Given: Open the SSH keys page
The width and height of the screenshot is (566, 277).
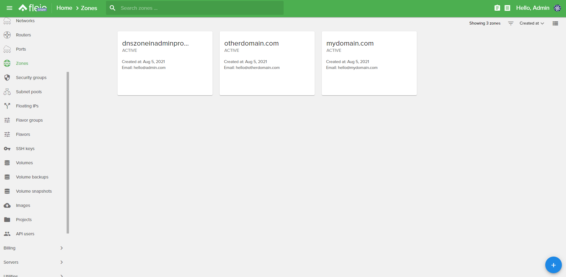Looking at the screenshot, I should pyautogui.click(x=25, y=149).
